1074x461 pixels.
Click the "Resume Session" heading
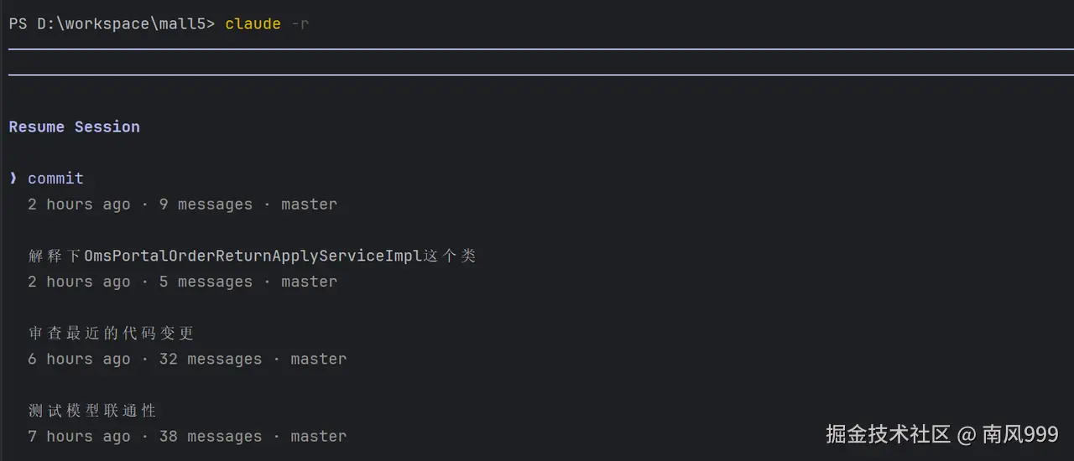(x=74, y=127)
